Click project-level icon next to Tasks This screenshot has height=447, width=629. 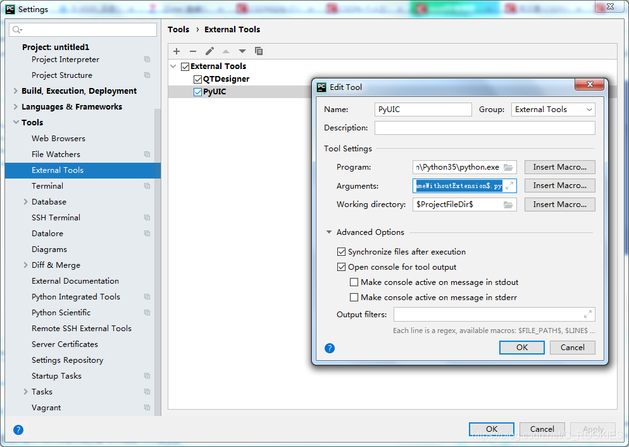pyautogui.click(x=147, y=392)
